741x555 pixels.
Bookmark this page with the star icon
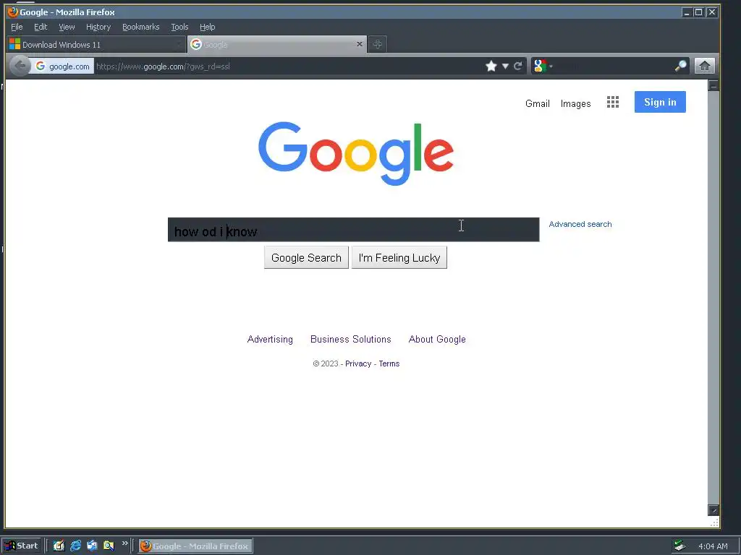491,66
